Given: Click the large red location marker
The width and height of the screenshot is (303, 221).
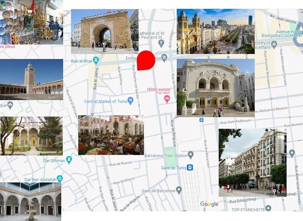Looking at the screenshot, I should (146, 61).
